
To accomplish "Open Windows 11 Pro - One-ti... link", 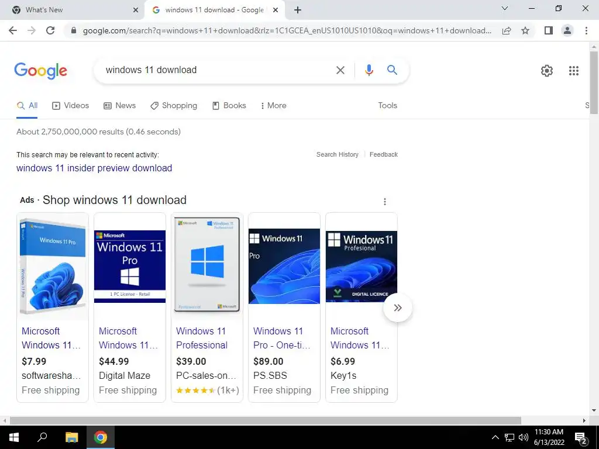I will point(282,339).
